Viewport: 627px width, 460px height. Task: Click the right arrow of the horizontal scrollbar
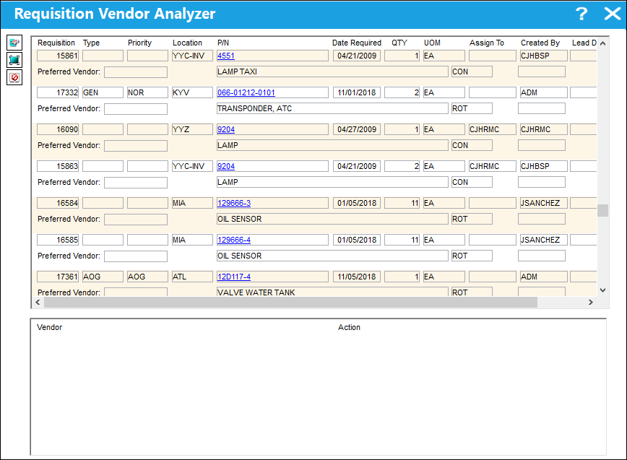click(591, 303)
